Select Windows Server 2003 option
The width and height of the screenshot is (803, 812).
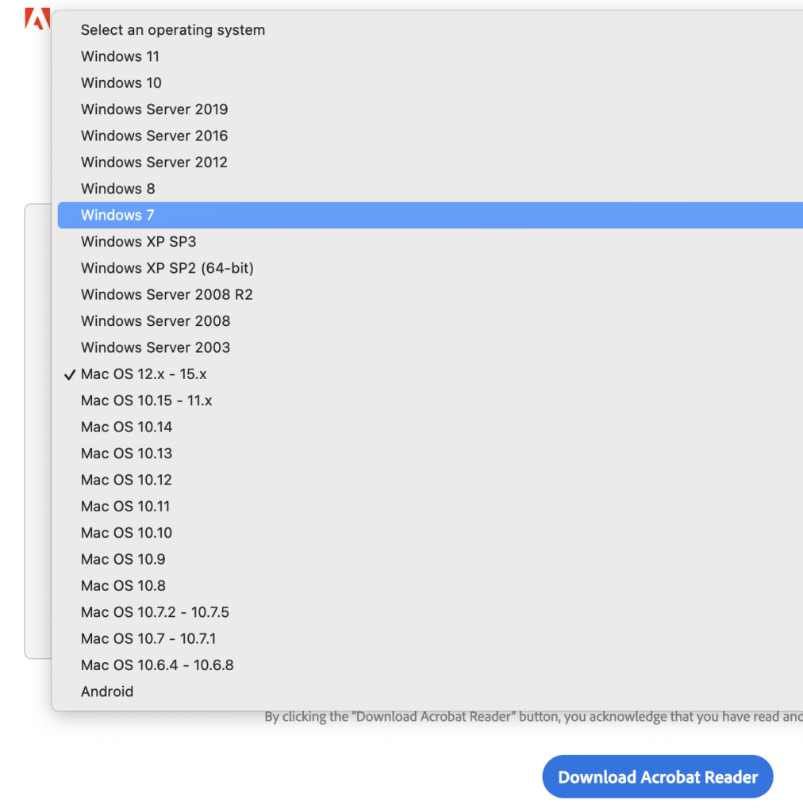click(155, 347)
